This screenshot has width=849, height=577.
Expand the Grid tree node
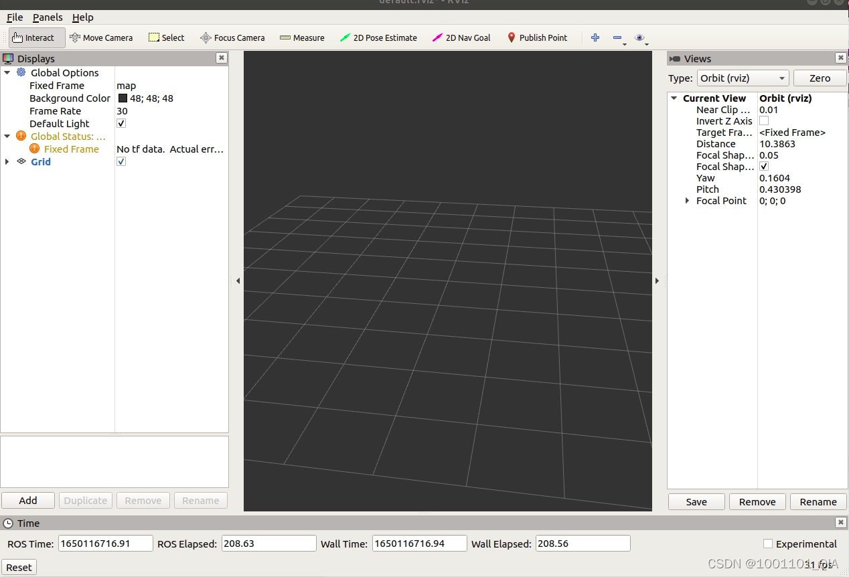[7, 161]
